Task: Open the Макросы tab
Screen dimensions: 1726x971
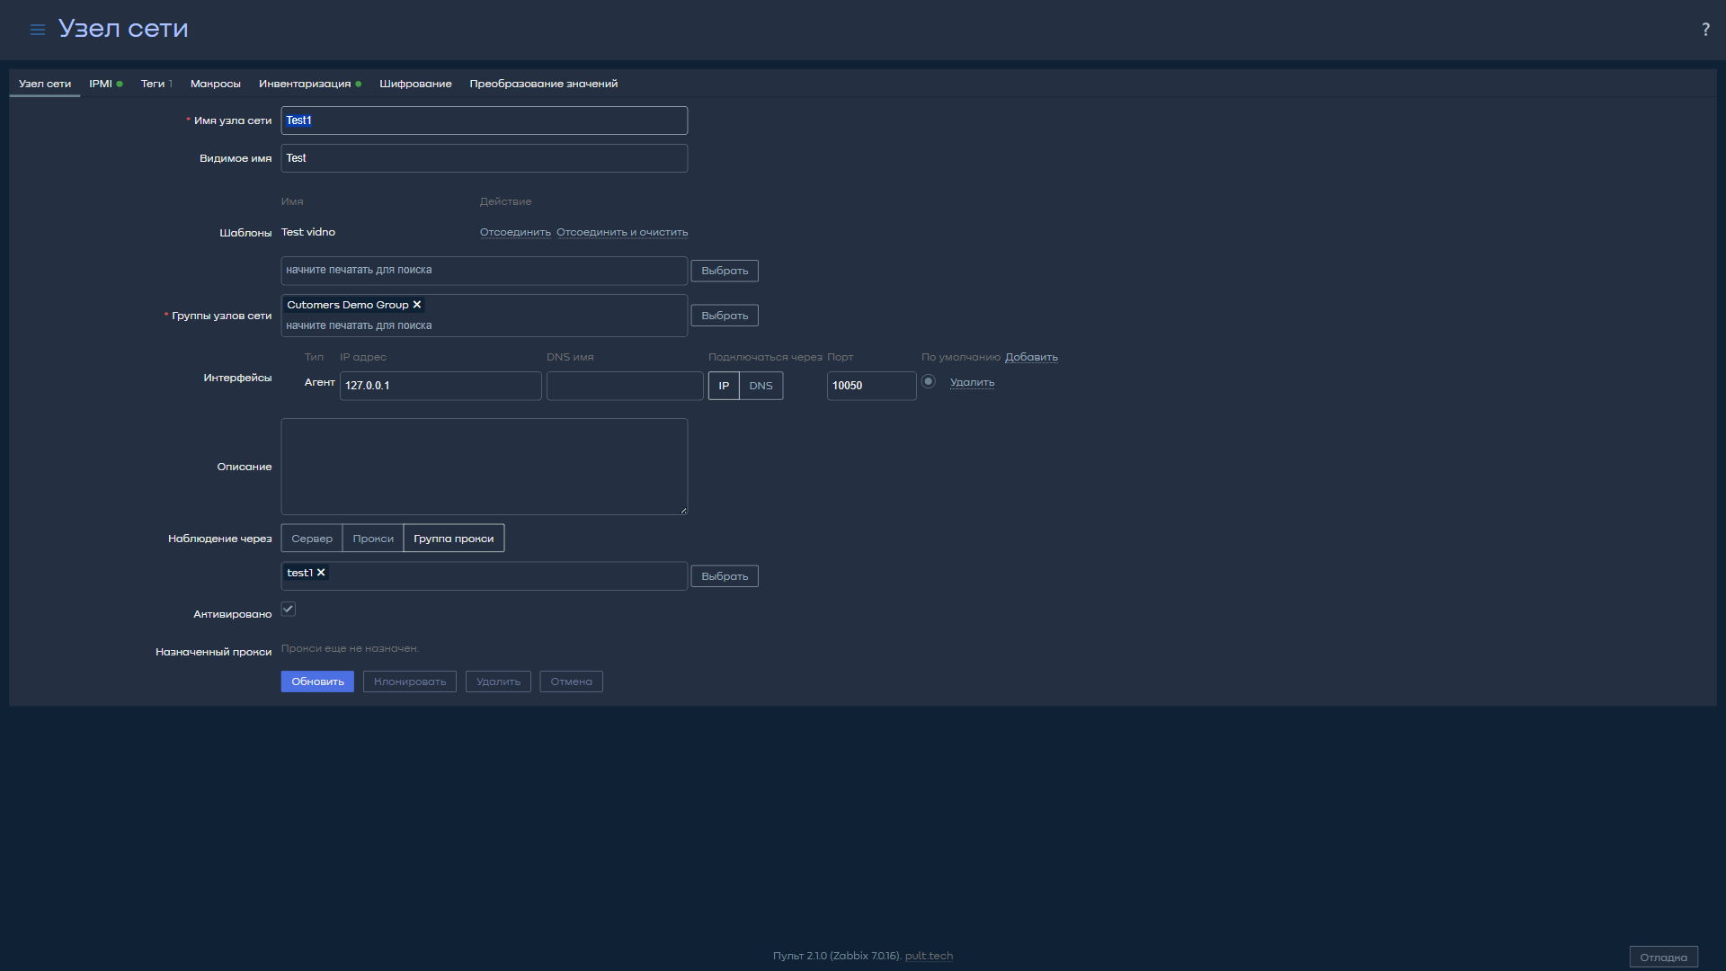Action: (216, 84)
